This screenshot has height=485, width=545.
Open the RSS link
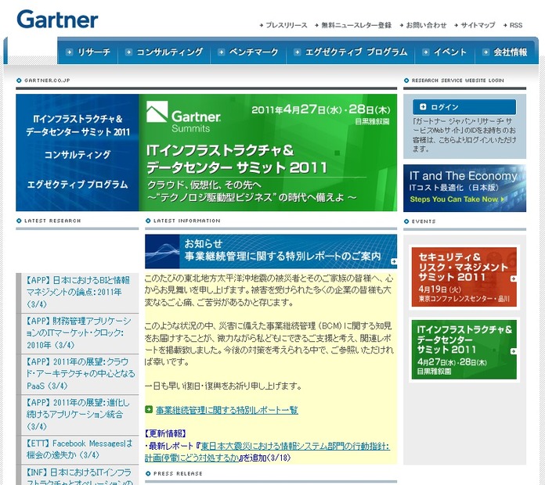(x=516, y=25)
